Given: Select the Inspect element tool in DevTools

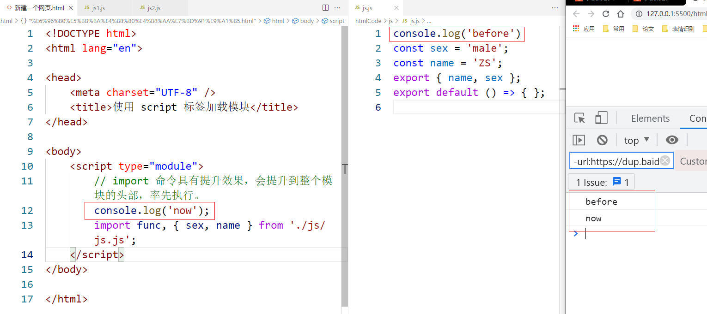Looking at the screenshot, I should 579,118.
